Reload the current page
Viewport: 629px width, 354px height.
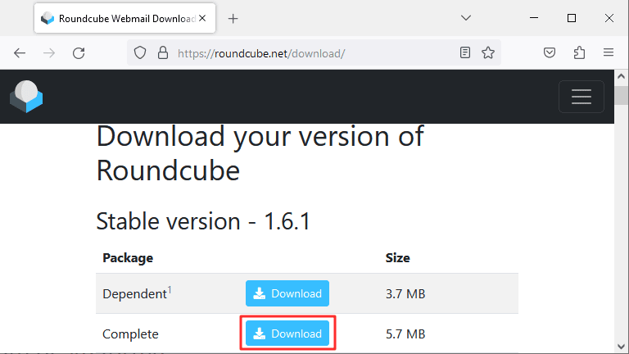click(79, 53)
